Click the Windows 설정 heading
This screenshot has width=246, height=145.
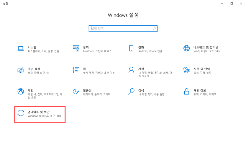(x=123, y=15)
